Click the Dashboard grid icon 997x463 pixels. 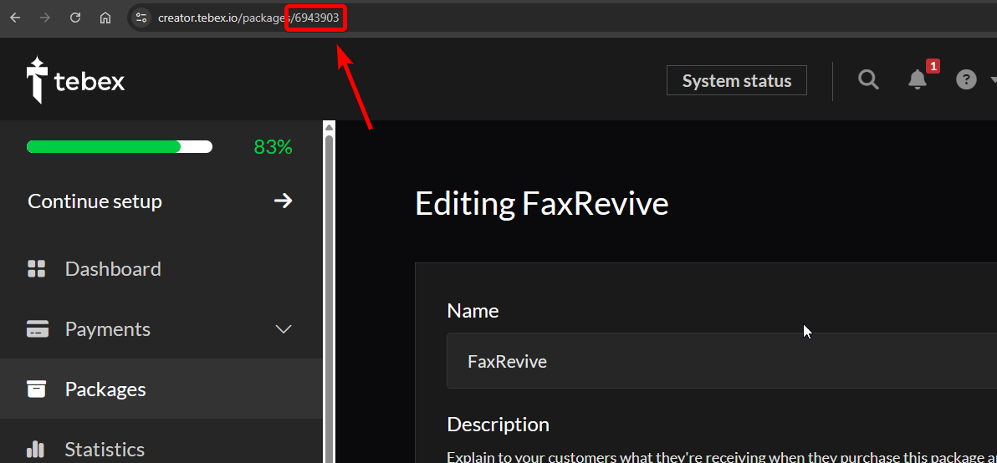pyautogui.click(x=36, y=268)
